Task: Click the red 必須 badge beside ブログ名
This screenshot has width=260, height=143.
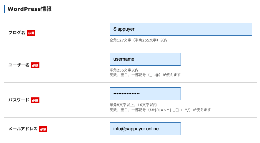Action: pos(31,33)
